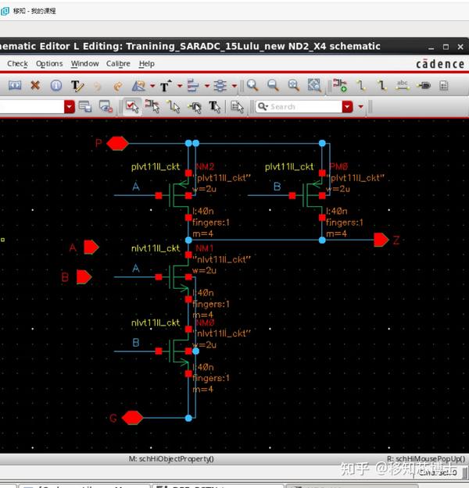The image size is (469, 488).
Task: Click the text size T icon
Action: 166,86
